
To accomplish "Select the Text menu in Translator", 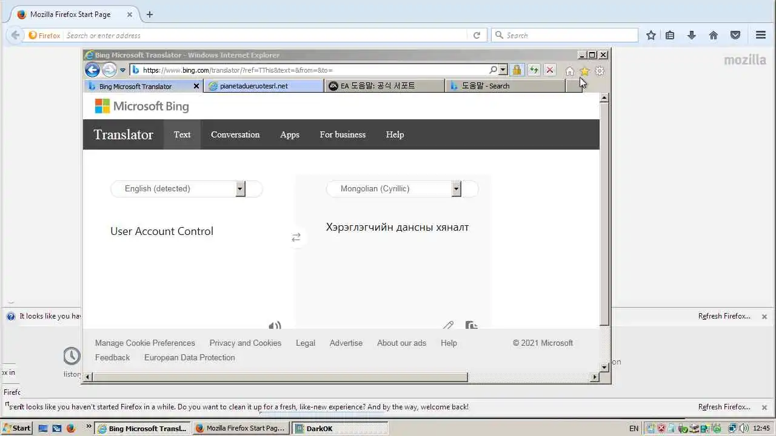I will [182, 134].
